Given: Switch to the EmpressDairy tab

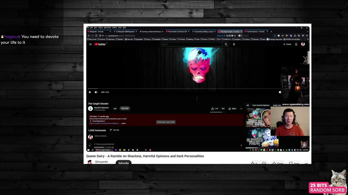Looking at the screenshot, I should [x=204, y=32].
